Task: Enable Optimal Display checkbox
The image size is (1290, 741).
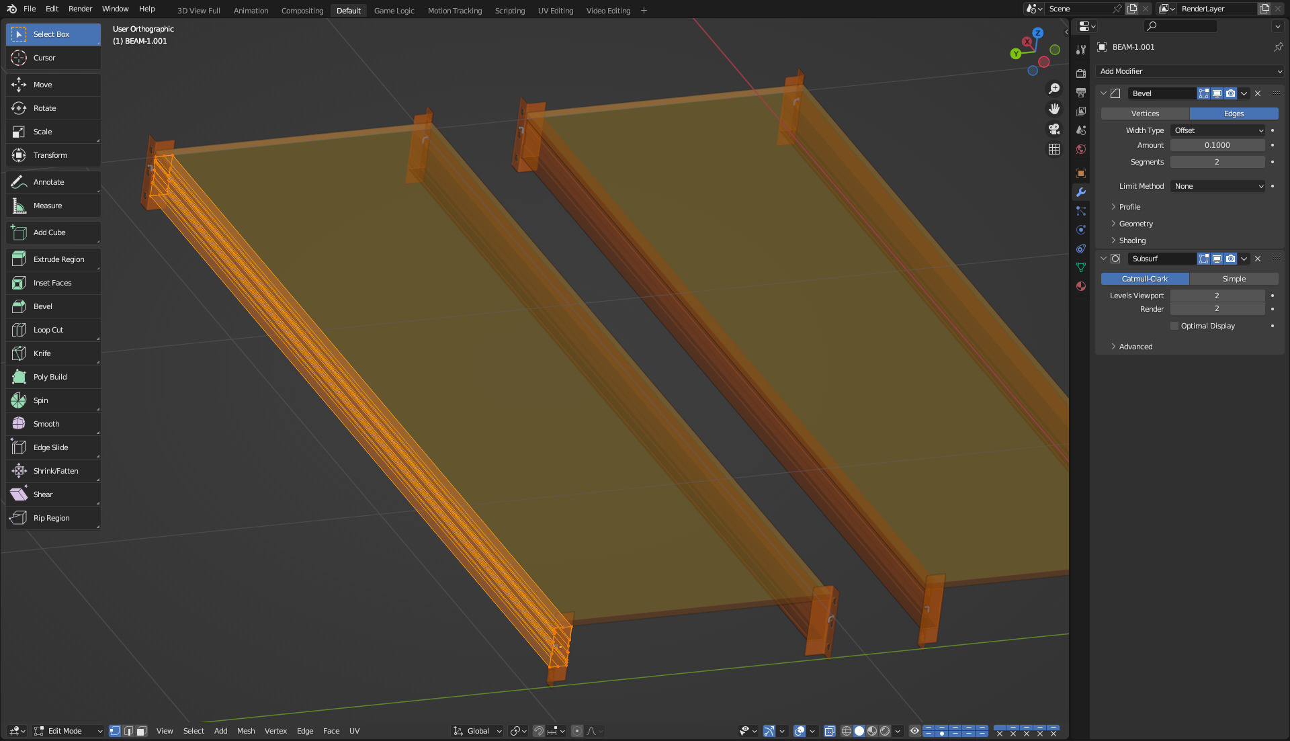Action: click(x=1174, y=326)
